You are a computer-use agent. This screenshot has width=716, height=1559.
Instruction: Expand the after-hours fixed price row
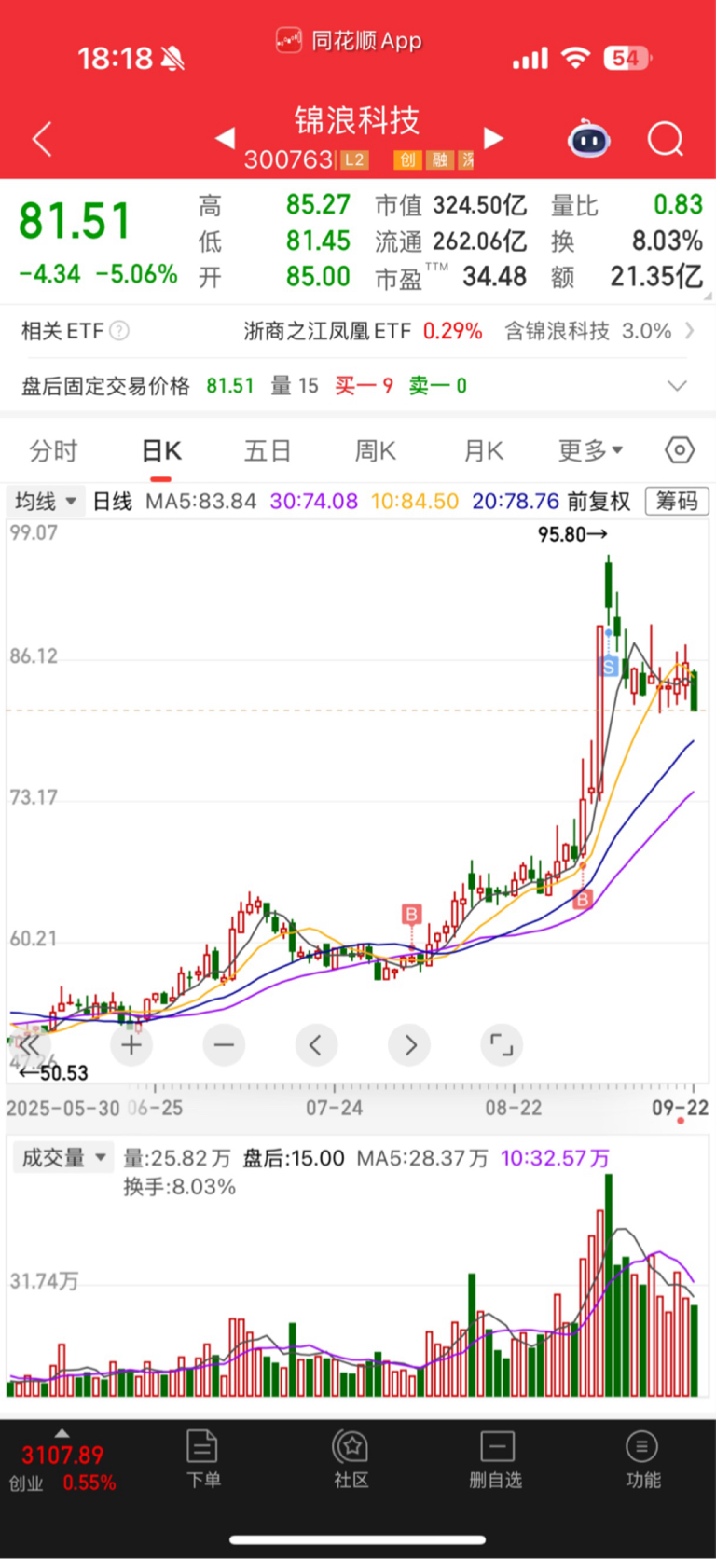[678, 385]
